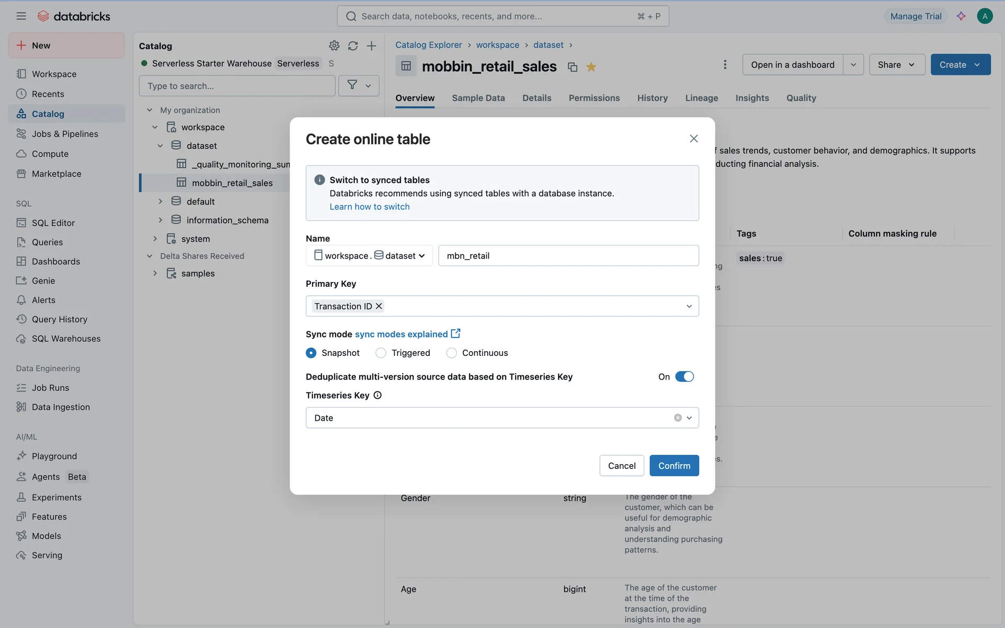1005x628 pixels.
Task: Copy the mobbin_retail_sales table name
Action: click(x=572, y=67)
